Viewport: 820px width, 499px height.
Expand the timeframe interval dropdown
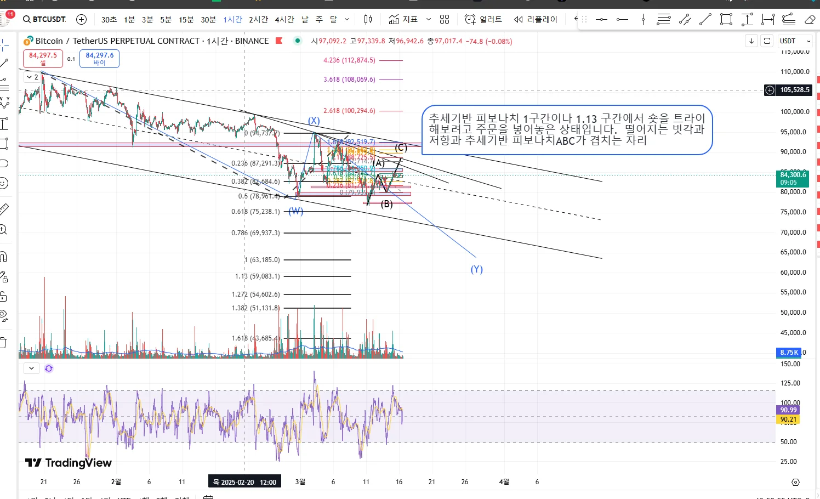(347, 19)
